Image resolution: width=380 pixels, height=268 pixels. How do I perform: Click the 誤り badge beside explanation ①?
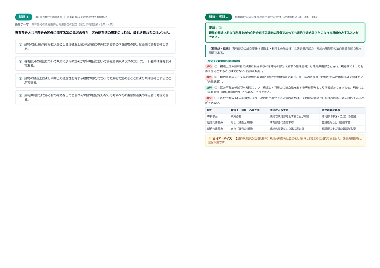coord(209,67)
